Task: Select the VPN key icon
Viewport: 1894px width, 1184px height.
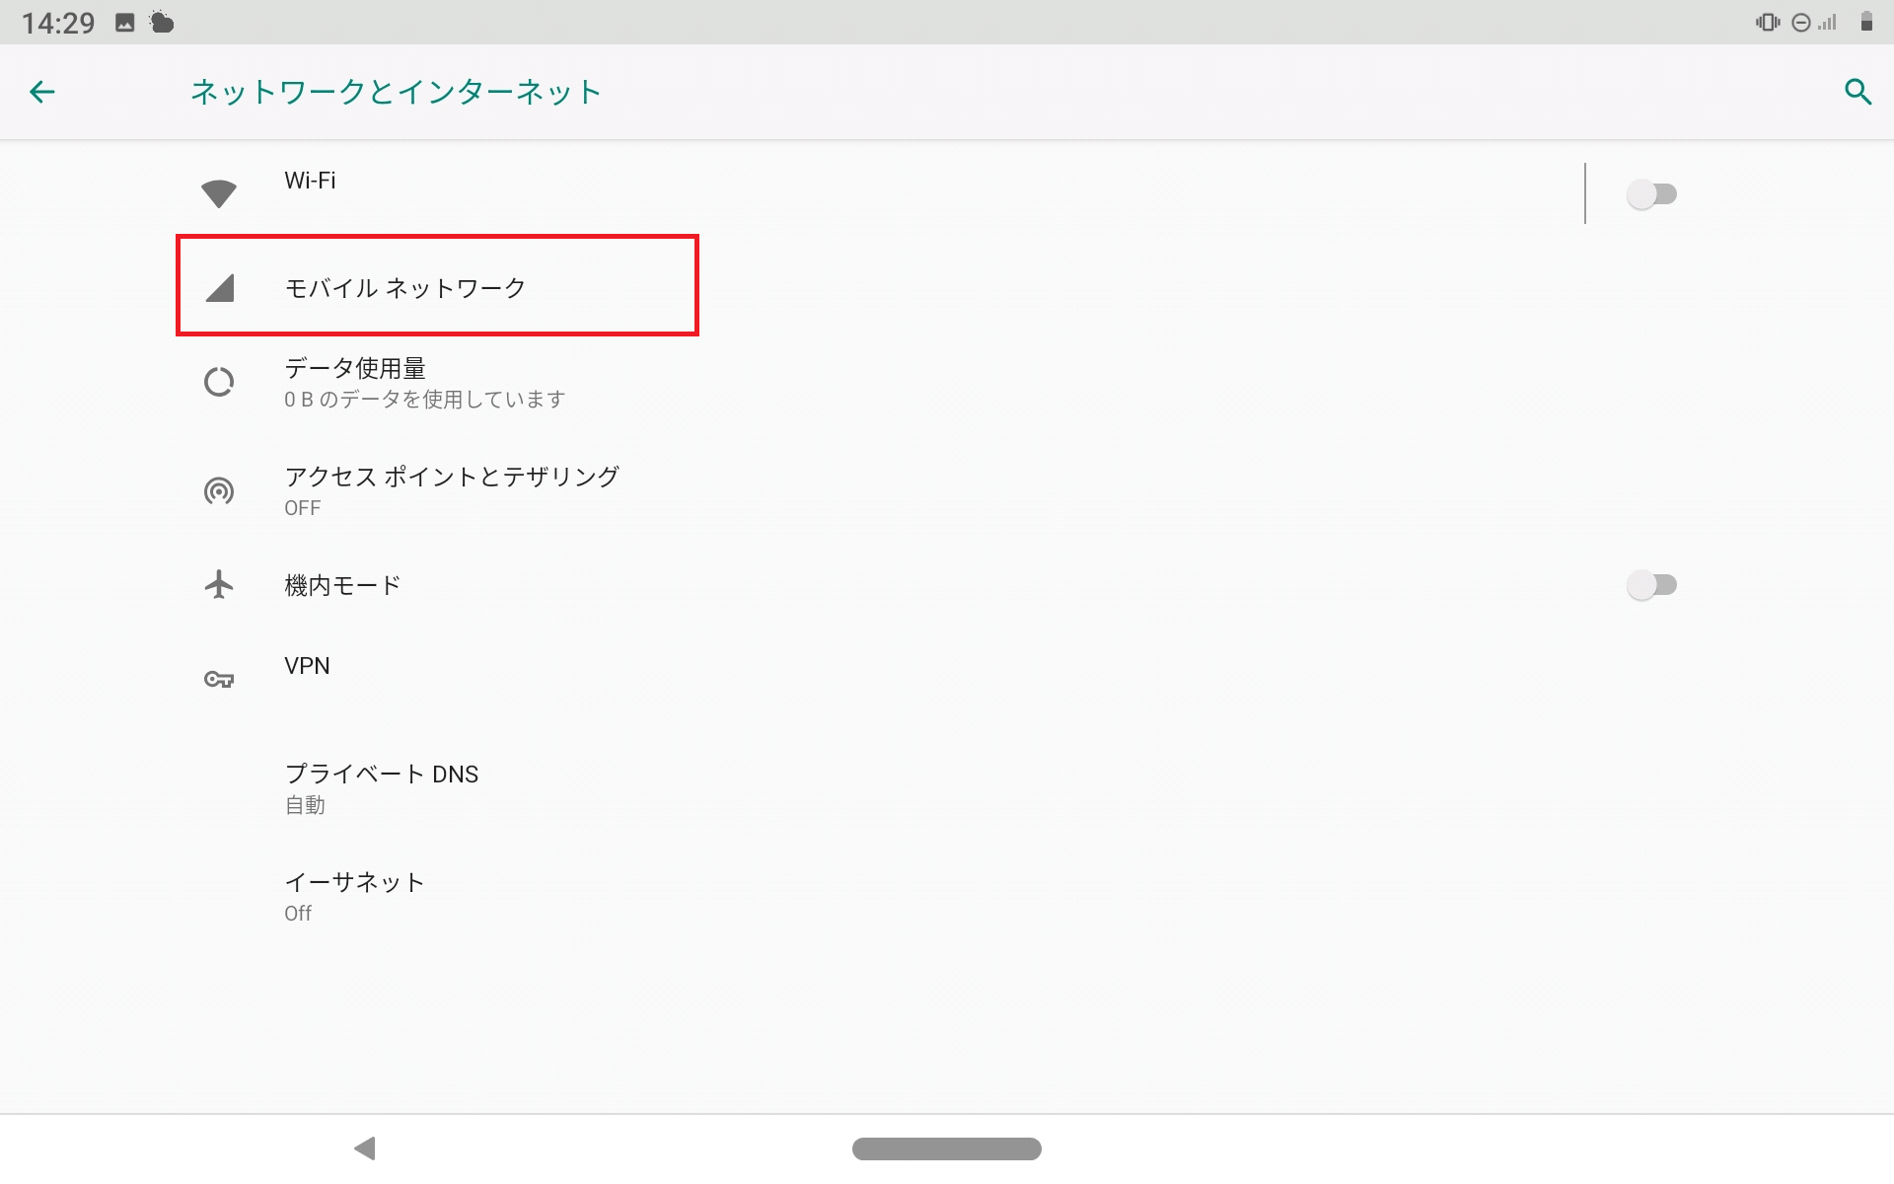Action: (219, 679)
